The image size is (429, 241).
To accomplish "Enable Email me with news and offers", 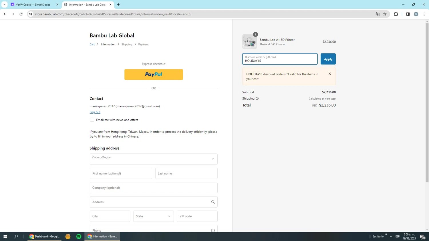I will (92, 120).
